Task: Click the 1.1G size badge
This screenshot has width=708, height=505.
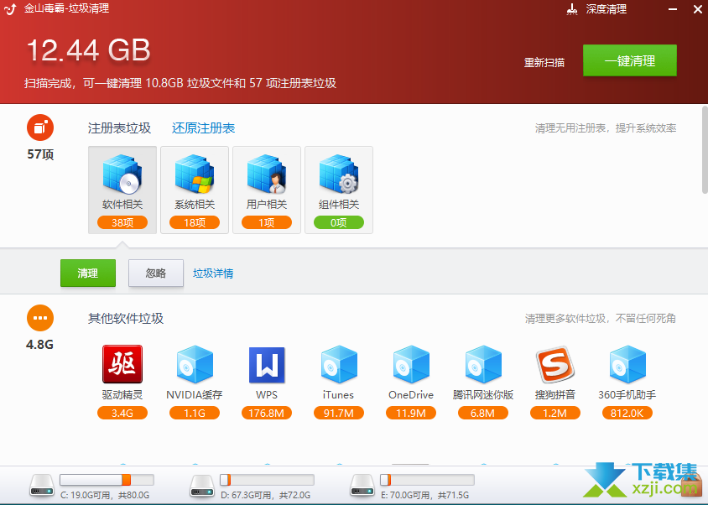Action: [x=195, y=413]
